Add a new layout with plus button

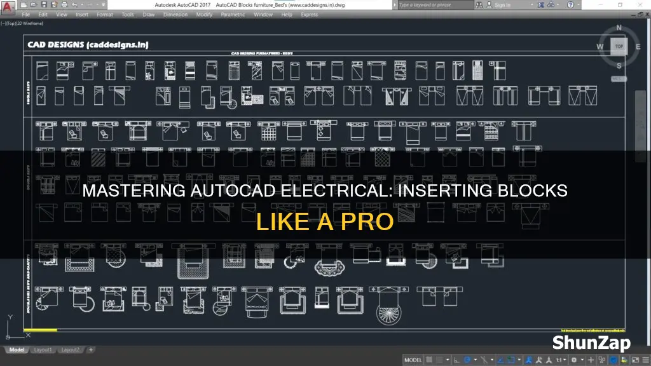pyautogui.click(x=90, y=350)
